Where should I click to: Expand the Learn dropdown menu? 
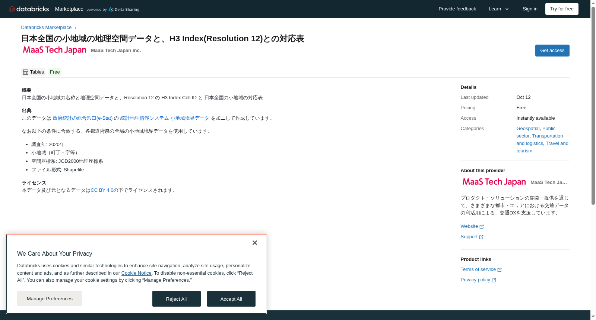[498, 9]
